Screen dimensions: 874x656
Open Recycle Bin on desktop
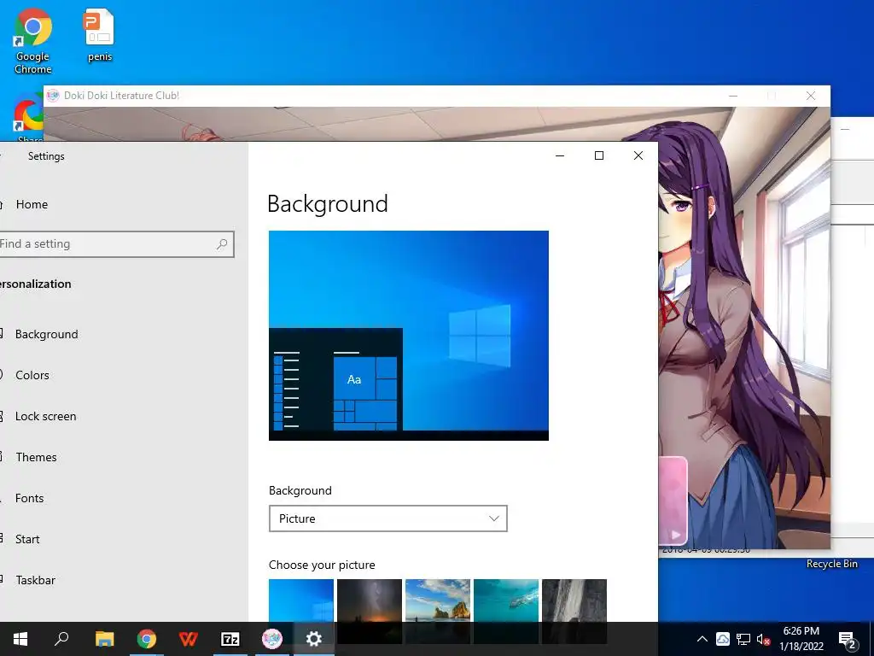pos(831,564)
